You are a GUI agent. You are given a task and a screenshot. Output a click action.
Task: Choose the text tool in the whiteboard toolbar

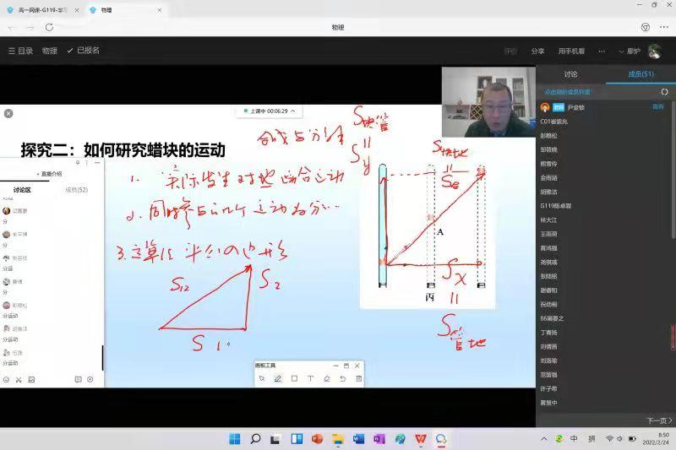310,378
